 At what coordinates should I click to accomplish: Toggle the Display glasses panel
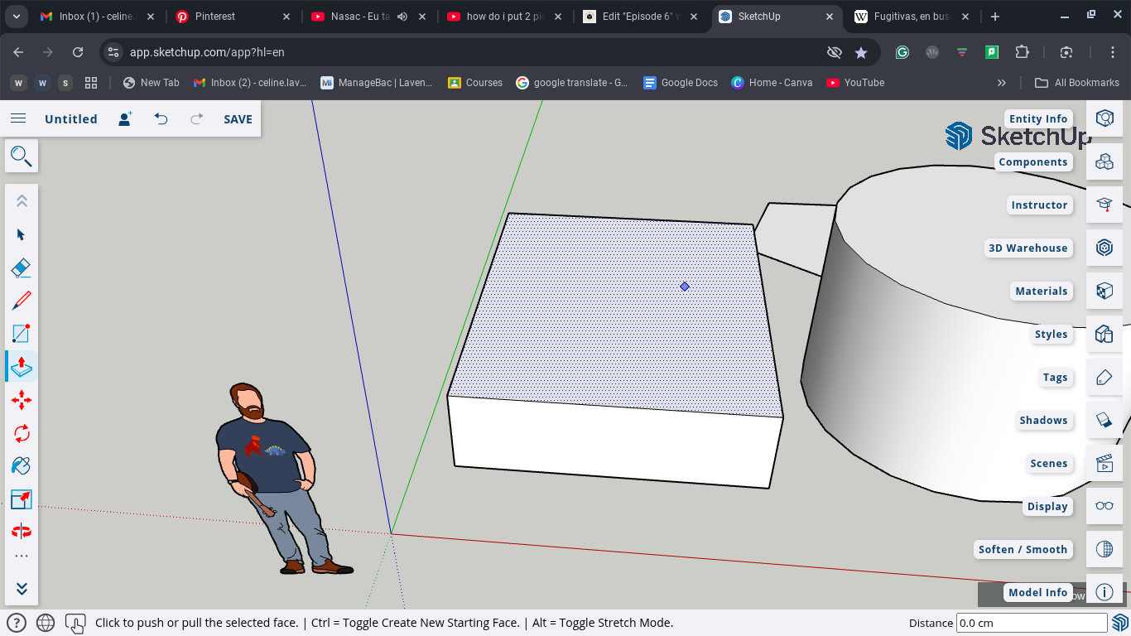pos(1104,506)
